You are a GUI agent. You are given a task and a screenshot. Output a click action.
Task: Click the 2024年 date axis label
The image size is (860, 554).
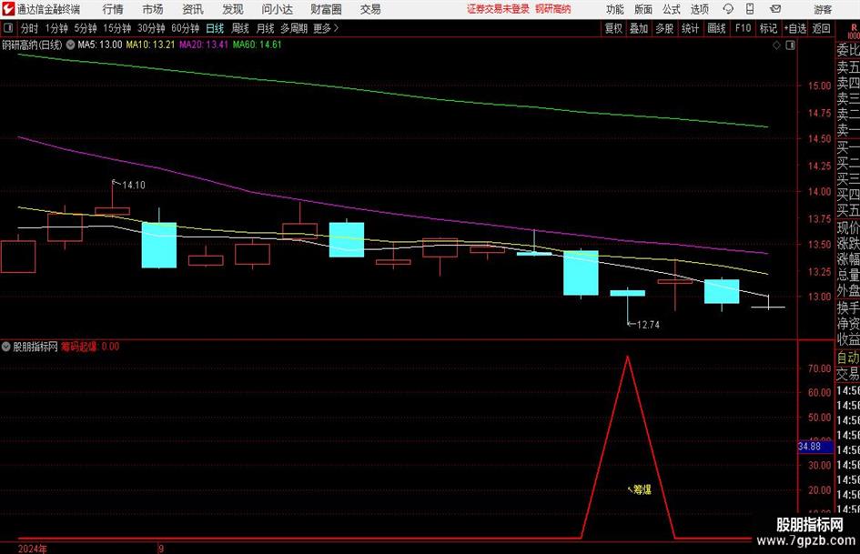coord(33,549)
